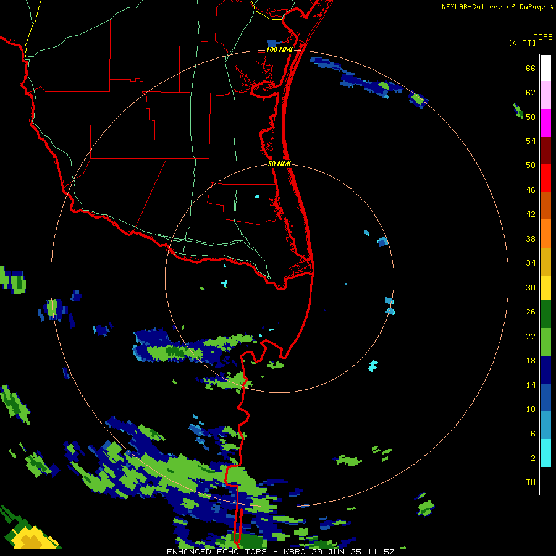
Task: Select the magenta 58 kft legend swatch
Action: pyautogui.click(x=545, y=123)
